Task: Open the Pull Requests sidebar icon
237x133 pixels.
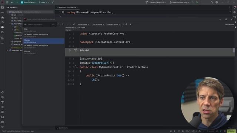Action: (3, 32)
